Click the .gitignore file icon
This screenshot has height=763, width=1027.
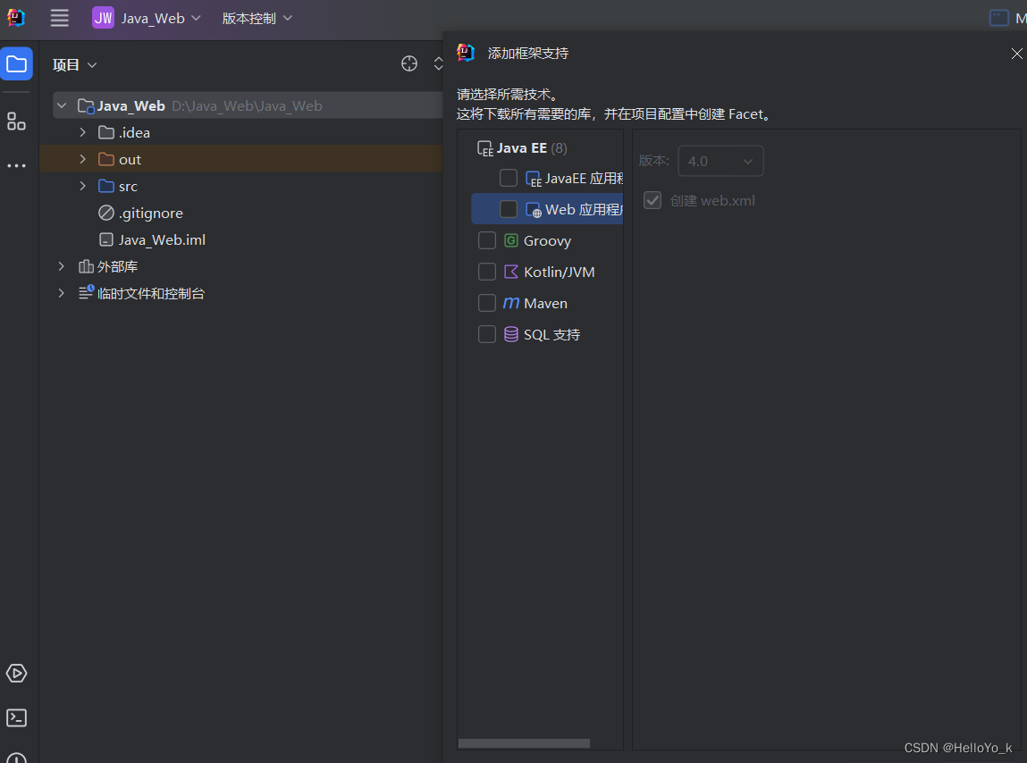pos(106,213)
